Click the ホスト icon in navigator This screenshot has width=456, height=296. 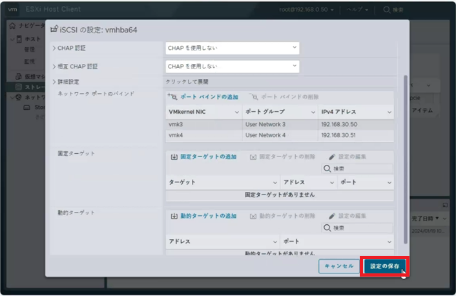pos(19,39)
